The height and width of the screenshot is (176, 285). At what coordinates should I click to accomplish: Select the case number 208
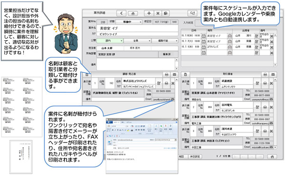pyautogui.click(x=103, y=22)
